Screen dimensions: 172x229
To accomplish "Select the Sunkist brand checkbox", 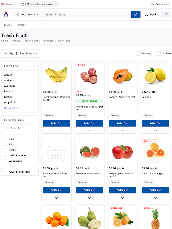I will pos(5,150).
